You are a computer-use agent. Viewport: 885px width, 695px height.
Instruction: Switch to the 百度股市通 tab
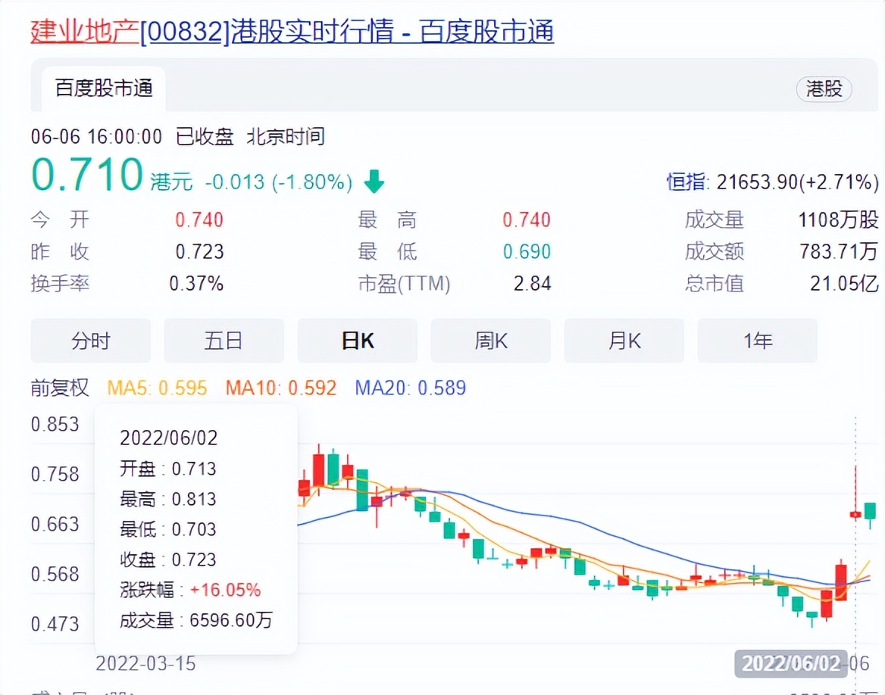[x=103, y=89]
